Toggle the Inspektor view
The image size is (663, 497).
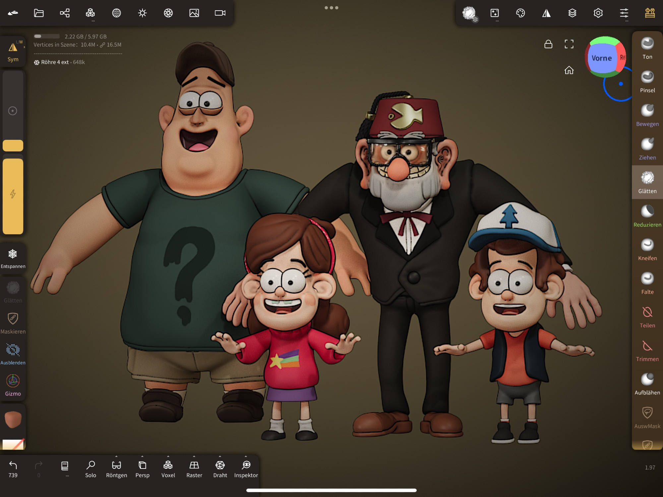click(246, 469)
